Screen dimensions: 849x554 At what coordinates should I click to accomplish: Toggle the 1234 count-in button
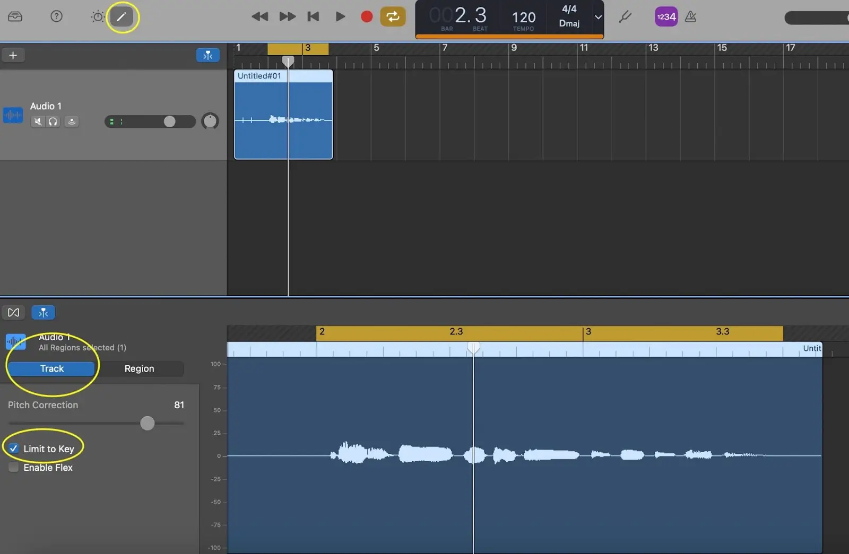(666, 17)
